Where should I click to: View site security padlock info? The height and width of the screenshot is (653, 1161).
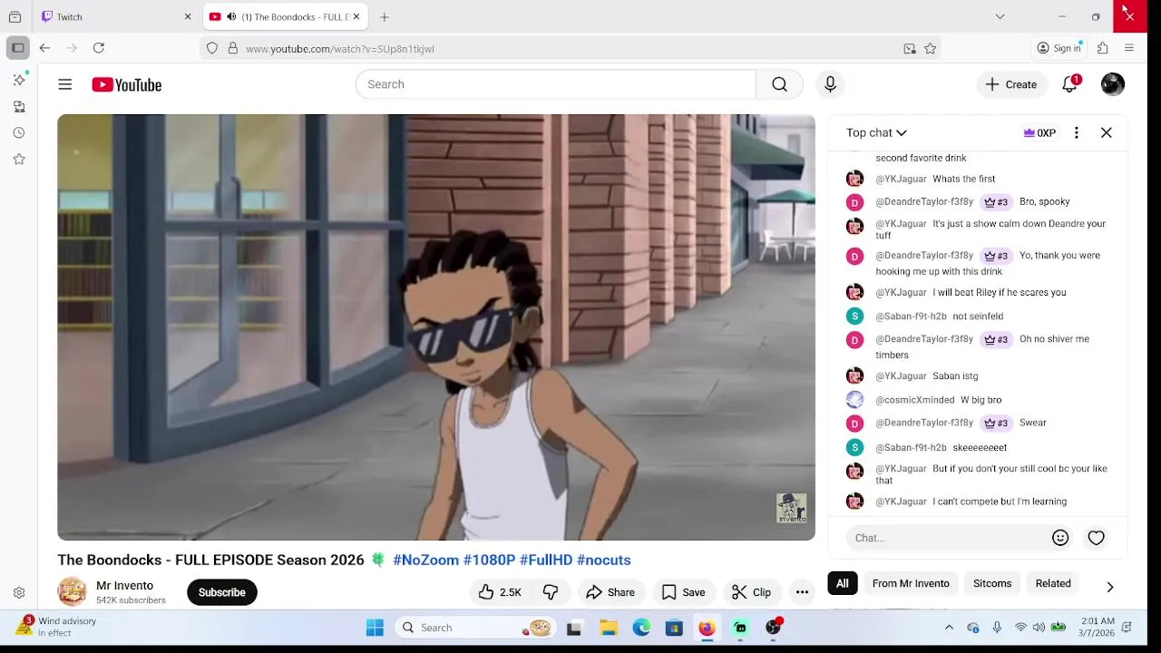[233, 49]
